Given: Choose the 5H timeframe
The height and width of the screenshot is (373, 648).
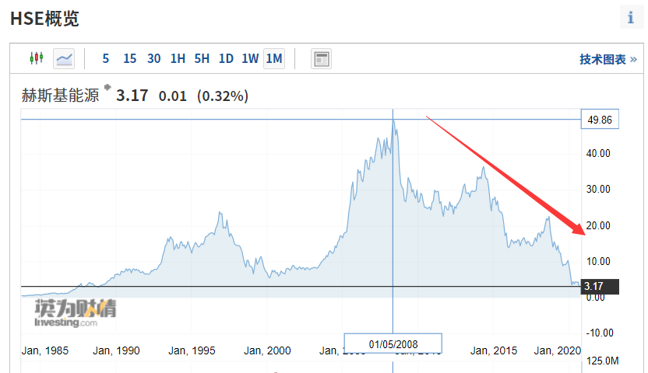Looking at the screenshot, I should click(x=202, y=58).
